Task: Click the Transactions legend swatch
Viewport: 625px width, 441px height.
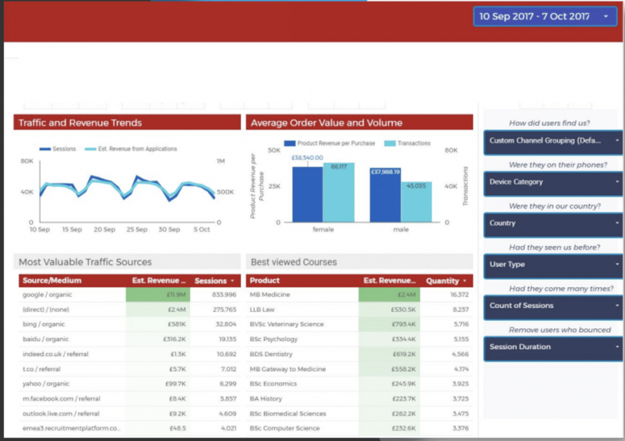Action: tap(390, 143)
